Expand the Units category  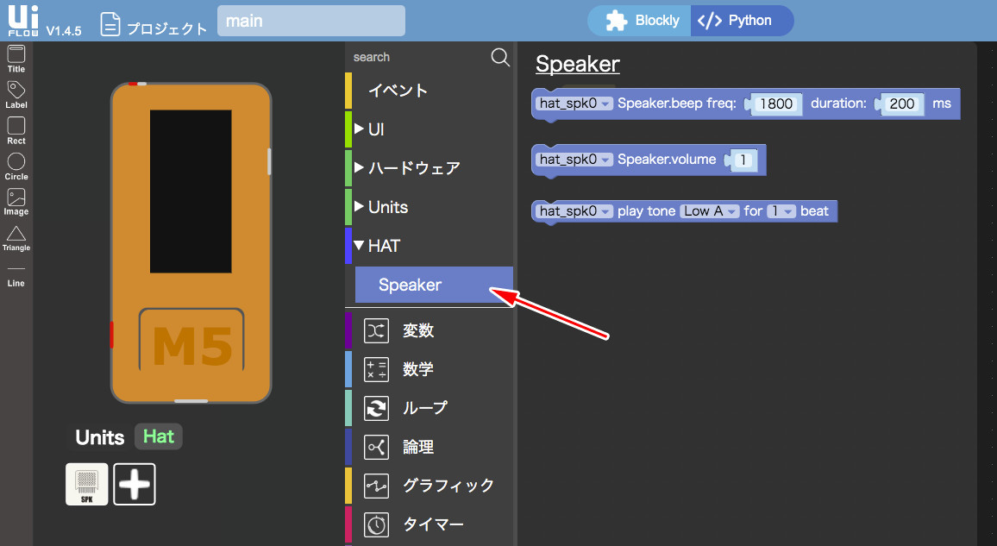pyautogui.click(x=387, y=207)
